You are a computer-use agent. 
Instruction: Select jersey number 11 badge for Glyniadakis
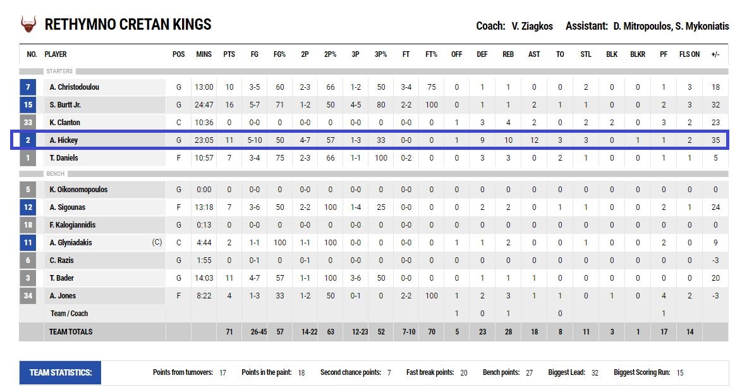[x=28, y=242]
